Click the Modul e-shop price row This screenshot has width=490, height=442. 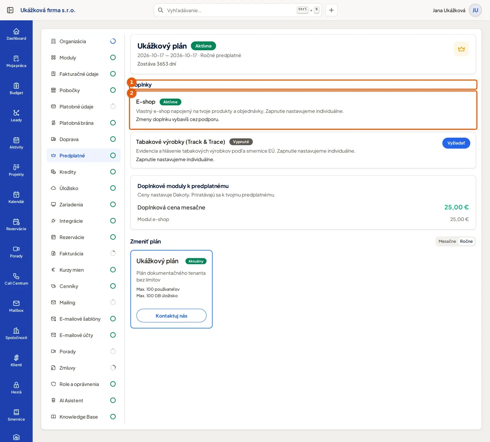[x=303, y=219]
